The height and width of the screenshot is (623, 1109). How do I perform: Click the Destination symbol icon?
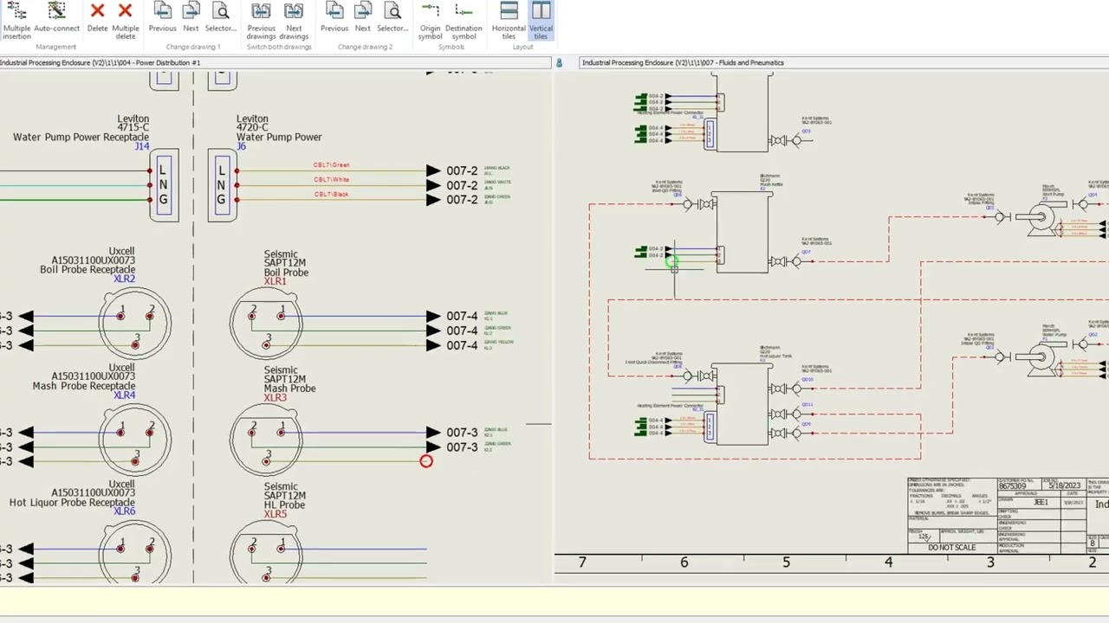coord(464,19)
